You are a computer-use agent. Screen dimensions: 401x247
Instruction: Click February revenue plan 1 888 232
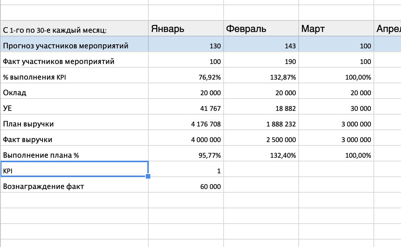pyautogui.click(x=261, y=124)
